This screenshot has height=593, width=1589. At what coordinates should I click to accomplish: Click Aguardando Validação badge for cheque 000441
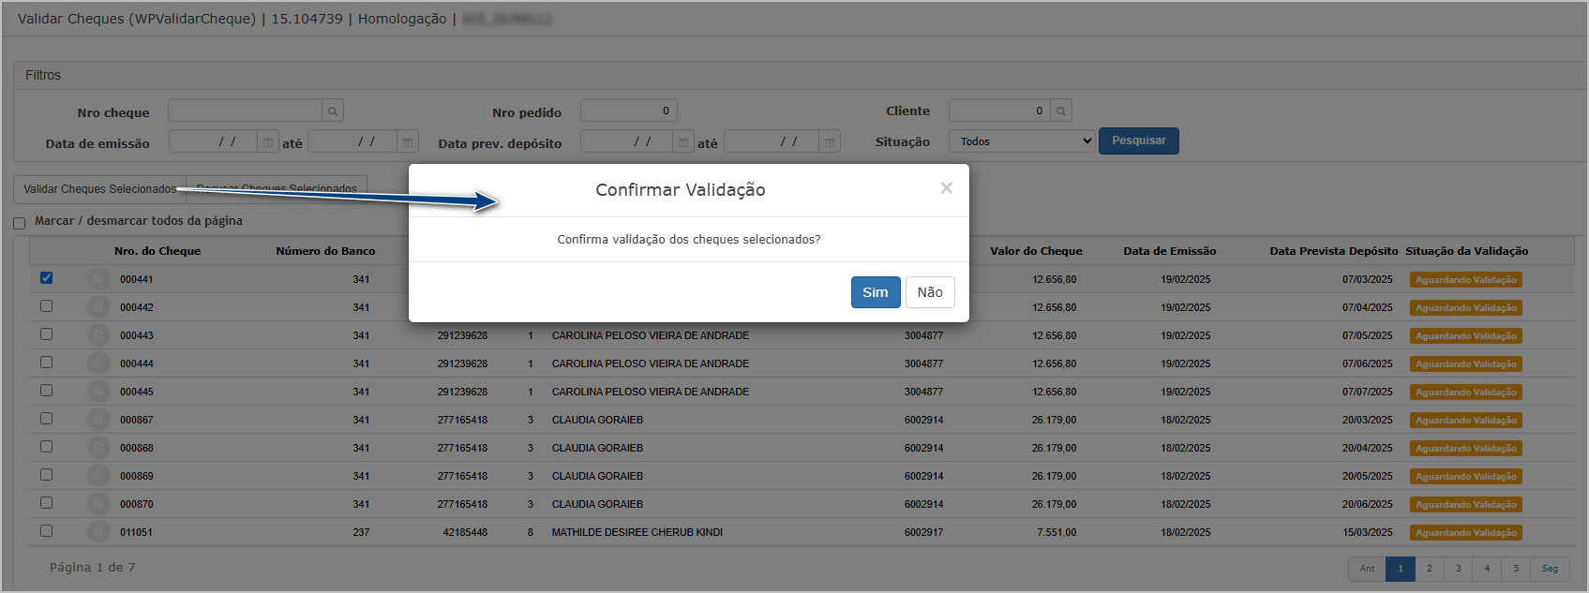point(1466,280)
